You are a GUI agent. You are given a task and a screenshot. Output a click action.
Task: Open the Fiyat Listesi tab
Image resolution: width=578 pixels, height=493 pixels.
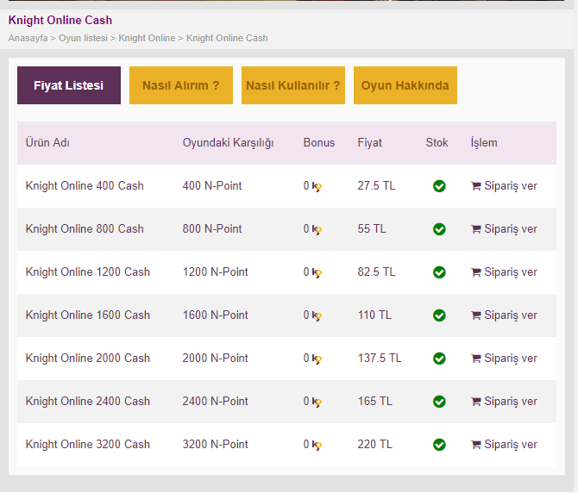click(x=69, y=85)
